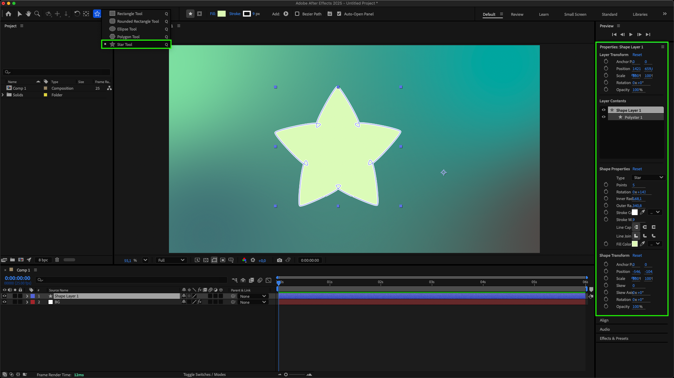674x378 pixels.
Task: Open the shape Type dropdown
Action: pyautogui.click(x=648, y=178)
